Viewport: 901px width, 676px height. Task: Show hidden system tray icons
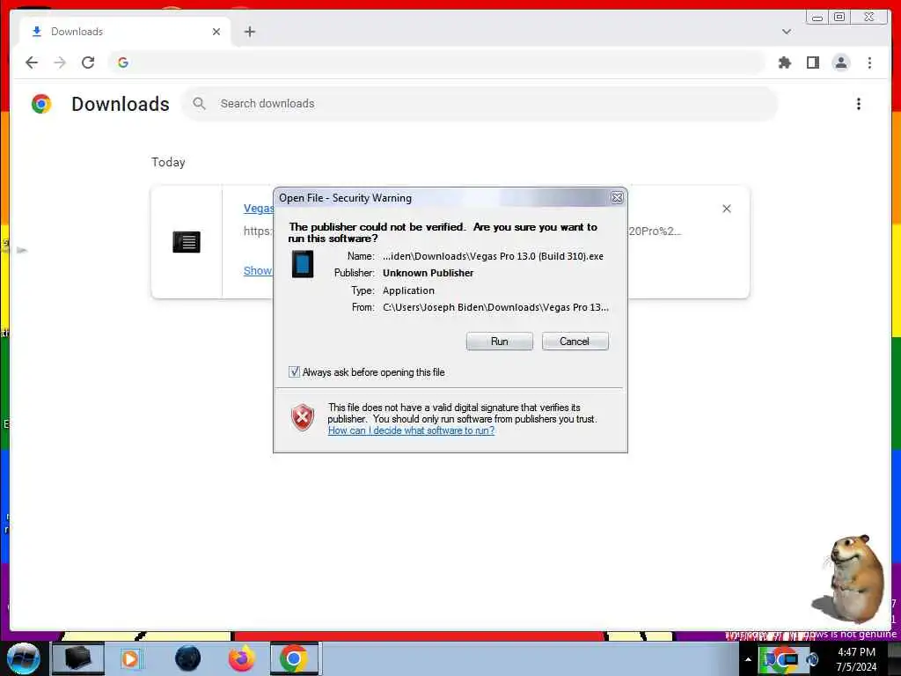[748, 659]
